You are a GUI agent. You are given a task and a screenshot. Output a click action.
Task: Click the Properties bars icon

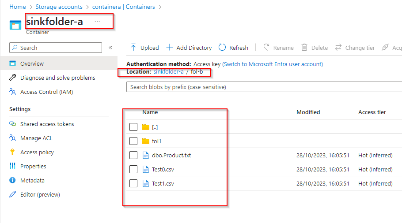tap(12, 166)
